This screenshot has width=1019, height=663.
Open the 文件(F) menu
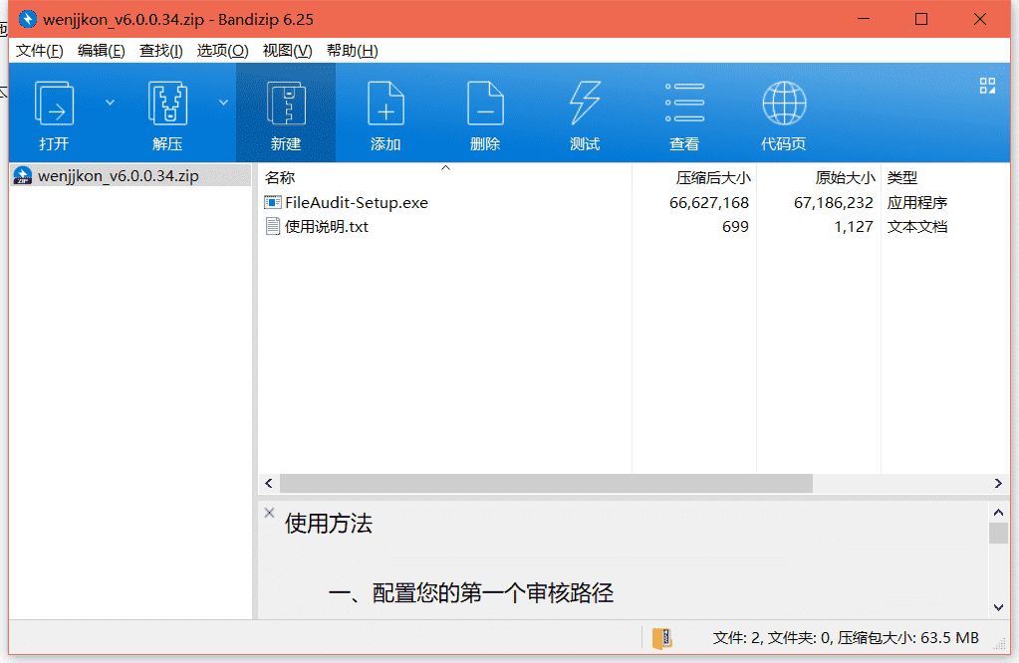click(39, 51)
